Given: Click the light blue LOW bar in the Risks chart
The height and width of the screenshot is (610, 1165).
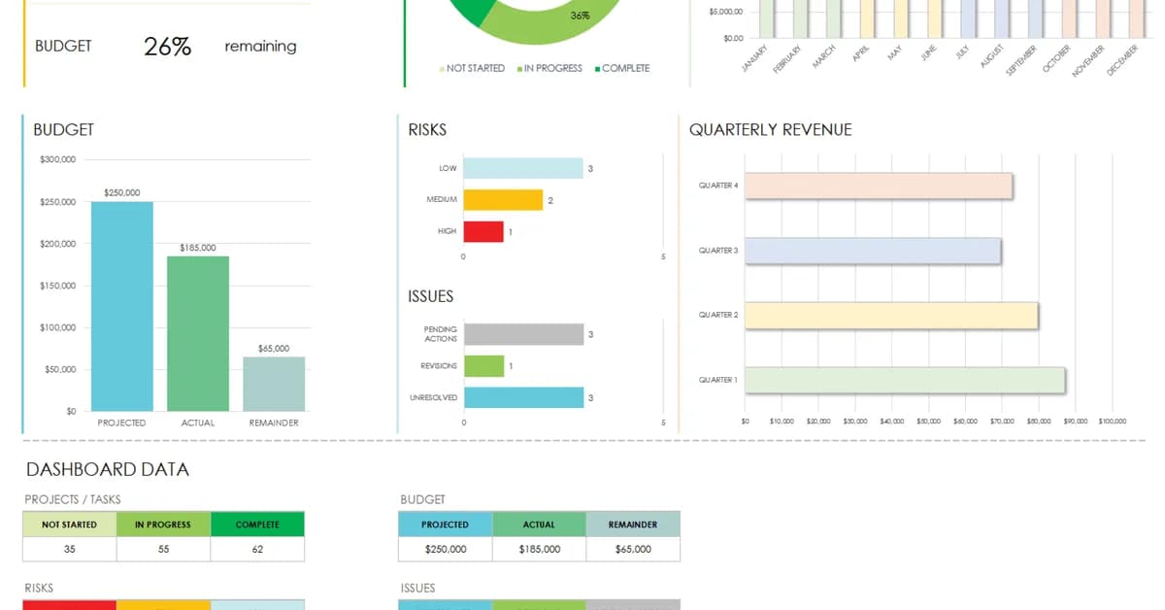Looking at the screenshot, I should coord(522,167).
